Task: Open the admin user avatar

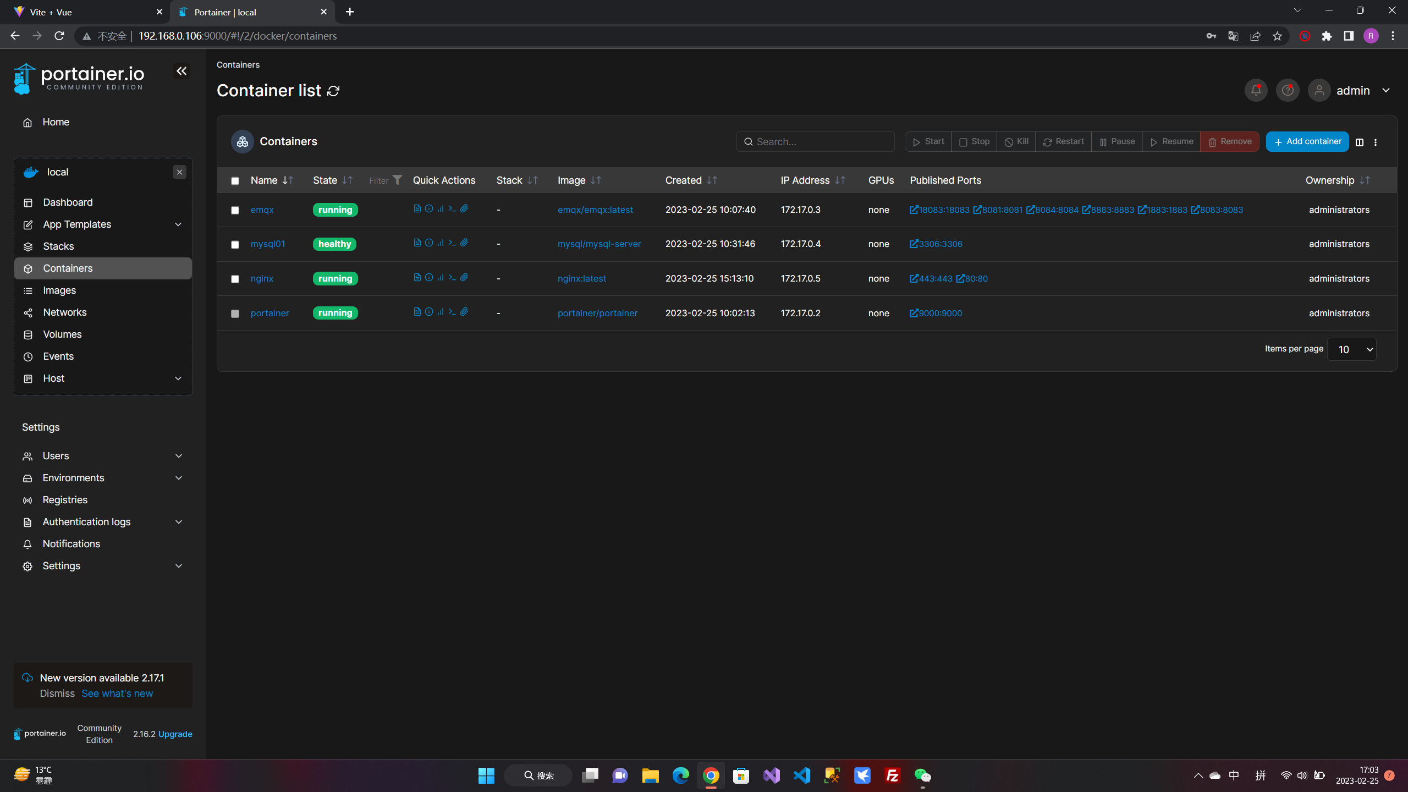Action: tap(1319, 90)
